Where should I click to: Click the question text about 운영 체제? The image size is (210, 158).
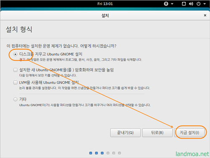pyautogui.click(x=61, y=46)
